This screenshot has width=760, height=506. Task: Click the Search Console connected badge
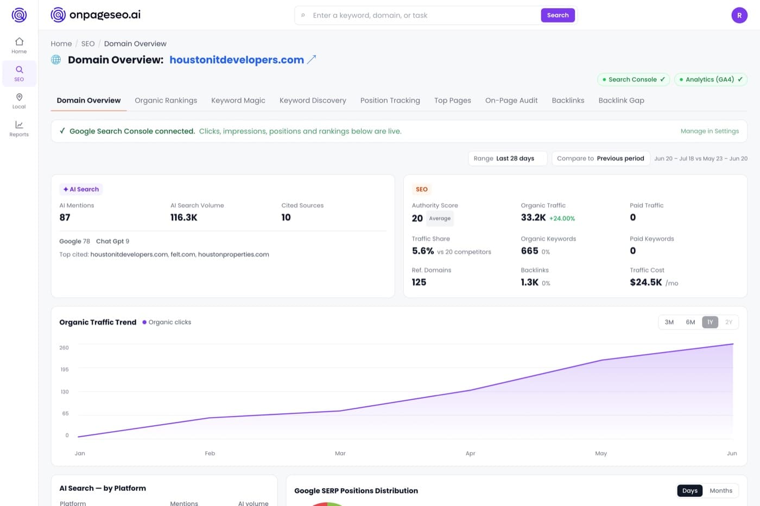point(634,79)
